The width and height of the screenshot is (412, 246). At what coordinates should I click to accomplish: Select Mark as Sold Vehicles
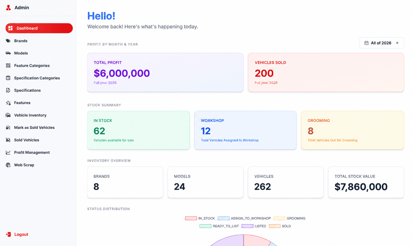(x=39, y=128)
